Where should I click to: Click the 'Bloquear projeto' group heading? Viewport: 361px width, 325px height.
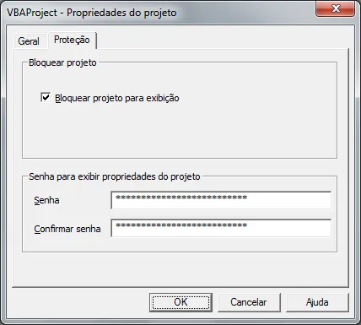click(62, 62)
